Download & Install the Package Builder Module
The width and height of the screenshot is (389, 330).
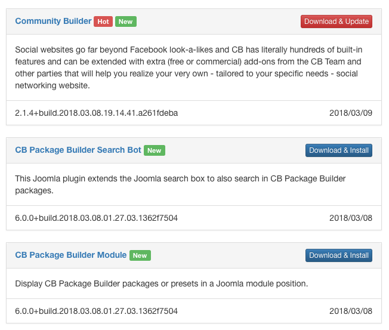pyautogui.click(x=339, y=255)
